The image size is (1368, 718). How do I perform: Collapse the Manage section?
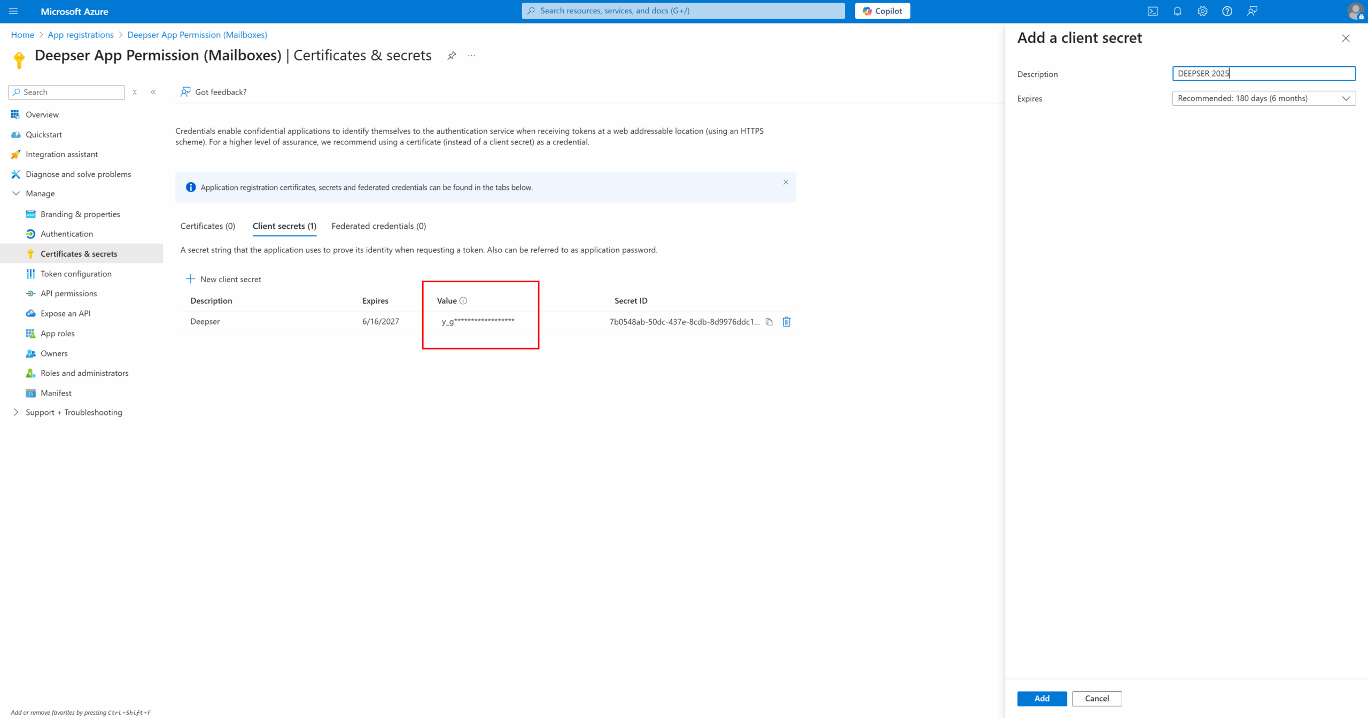(16, 194)
